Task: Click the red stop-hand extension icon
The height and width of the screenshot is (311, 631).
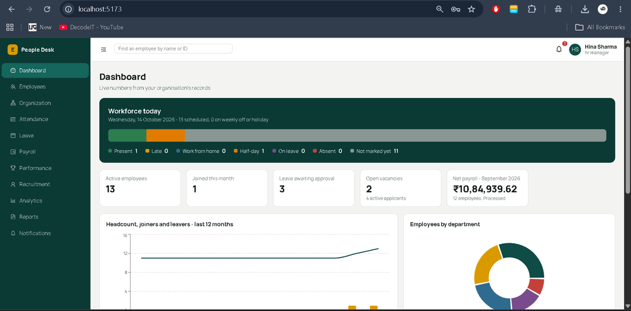Action: [496, 9]
